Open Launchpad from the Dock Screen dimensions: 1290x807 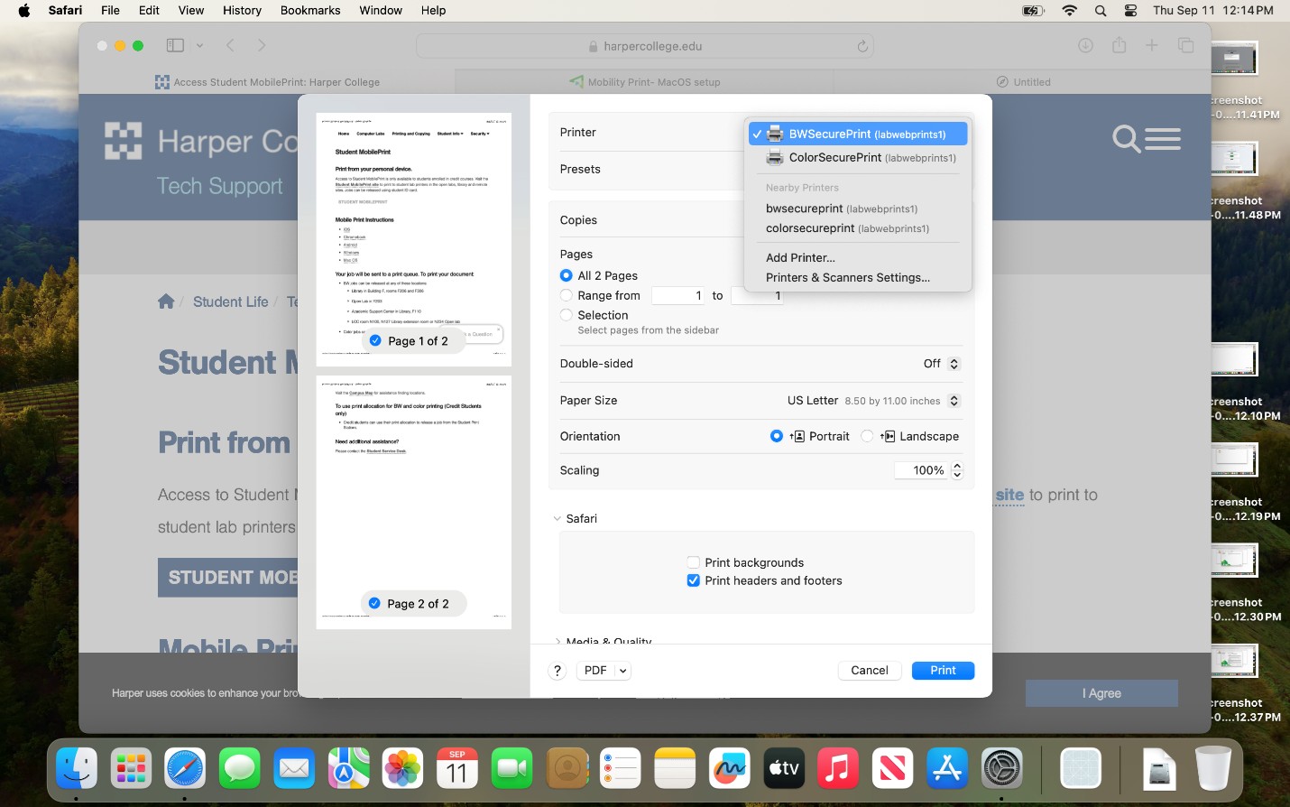(x=131, y=768)
